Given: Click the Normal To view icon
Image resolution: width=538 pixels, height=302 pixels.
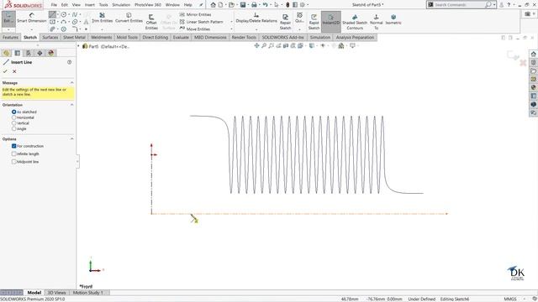Looking at the screenshot, I should click(376, 22).
